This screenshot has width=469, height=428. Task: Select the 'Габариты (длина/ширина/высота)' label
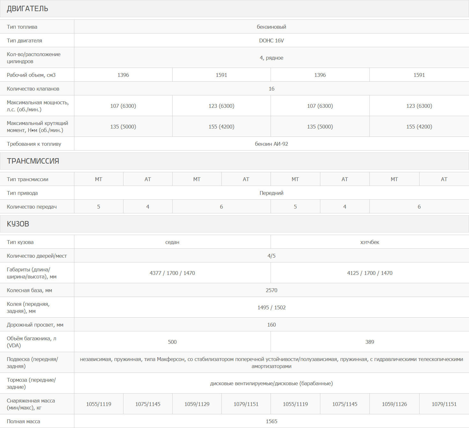coord(32,273)
